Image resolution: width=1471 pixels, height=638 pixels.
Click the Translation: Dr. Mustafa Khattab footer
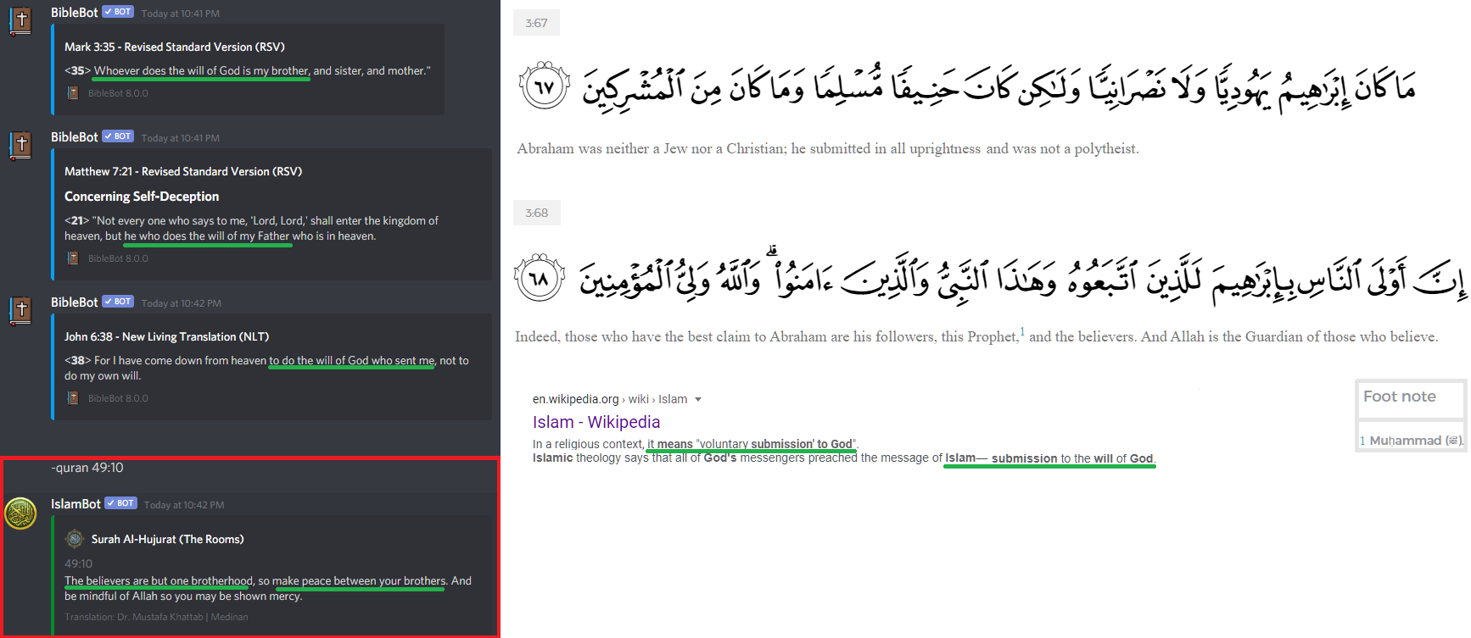(156, 617)
